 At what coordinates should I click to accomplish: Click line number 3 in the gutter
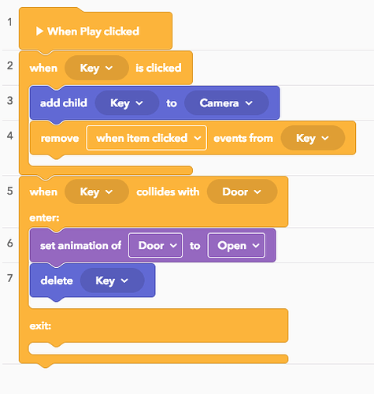10,101
